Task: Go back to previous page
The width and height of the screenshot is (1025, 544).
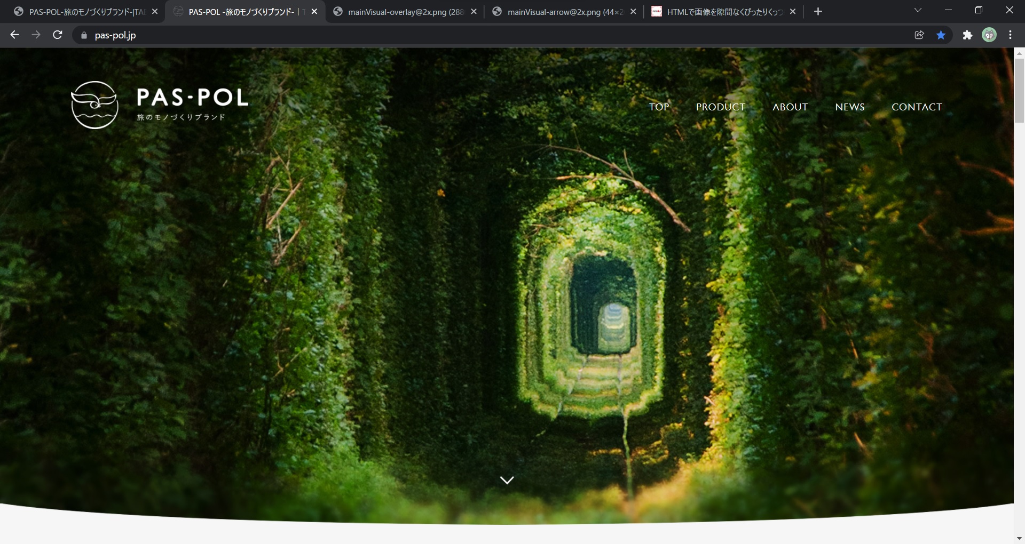Action: click(14, 35)
